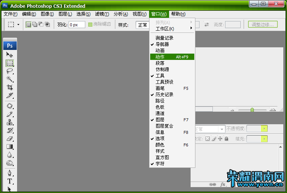
Task: Select the Lasso tool
Action: click(x=10, y=71)
